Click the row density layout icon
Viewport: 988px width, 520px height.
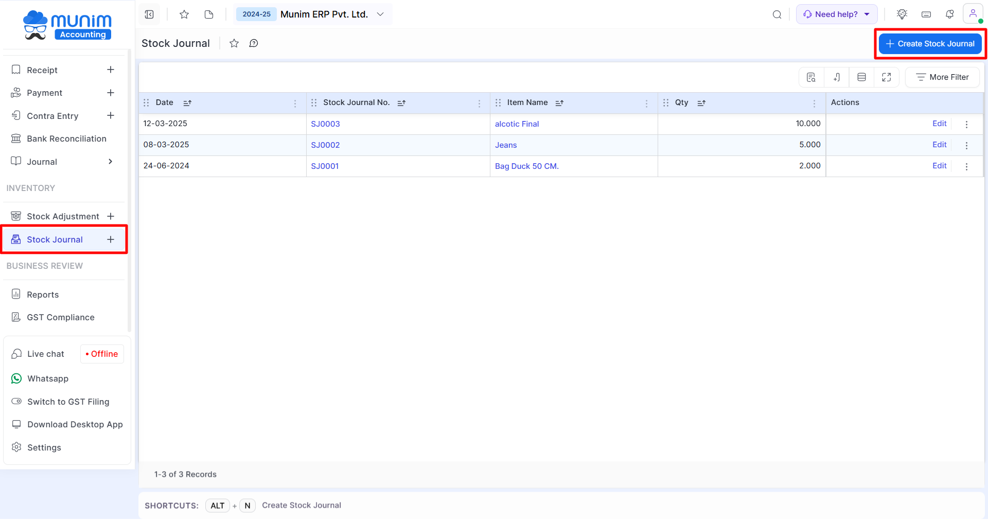point(862,77)
